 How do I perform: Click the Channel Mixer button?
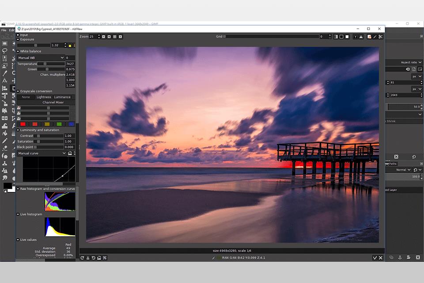pyautogui.click(x=53, y=102)
